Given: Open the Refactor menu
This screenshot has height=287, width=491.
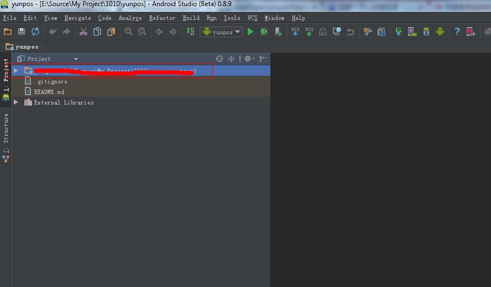Looking at the screenshot, I should tap(162, 18).
